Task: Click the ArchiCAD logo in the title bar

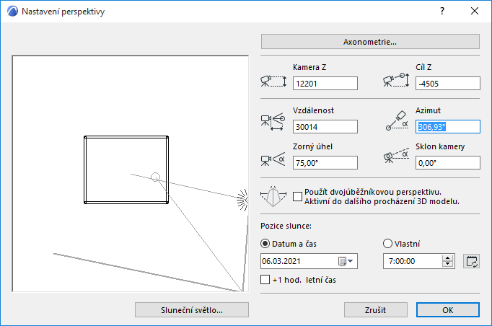Action: (11, 12)
